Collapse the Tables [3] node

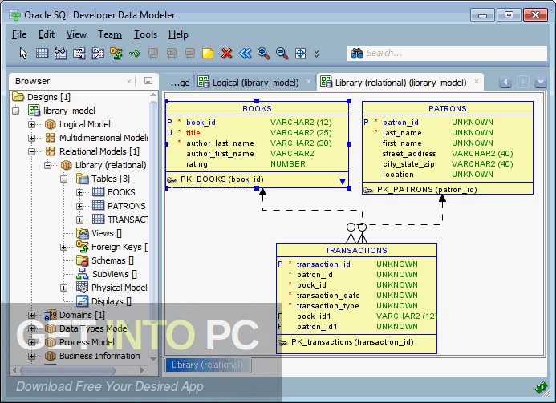coord(64,179)
